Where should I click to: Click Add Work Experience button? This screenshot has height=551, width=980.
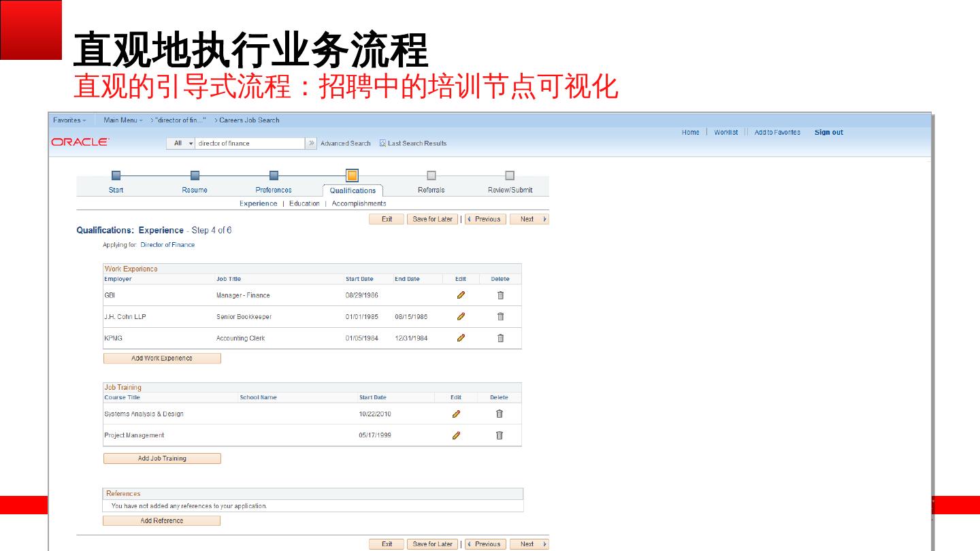point(162,358)
